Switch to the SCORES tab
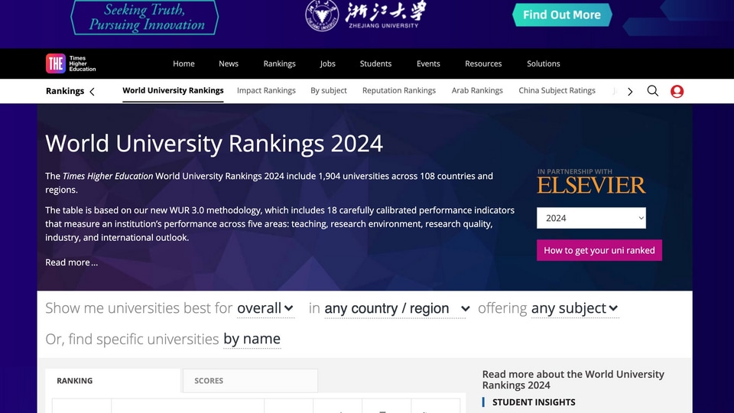Viewport: 734px width, 413px height. pyautogui.click(x=251, y=381)
